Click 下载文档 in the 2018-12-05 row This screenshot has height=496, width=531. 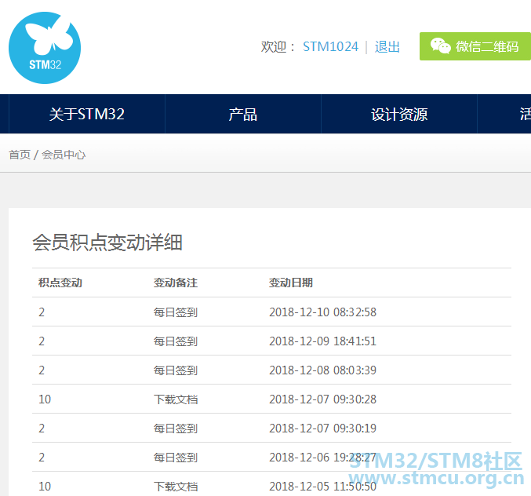[176, 487]
